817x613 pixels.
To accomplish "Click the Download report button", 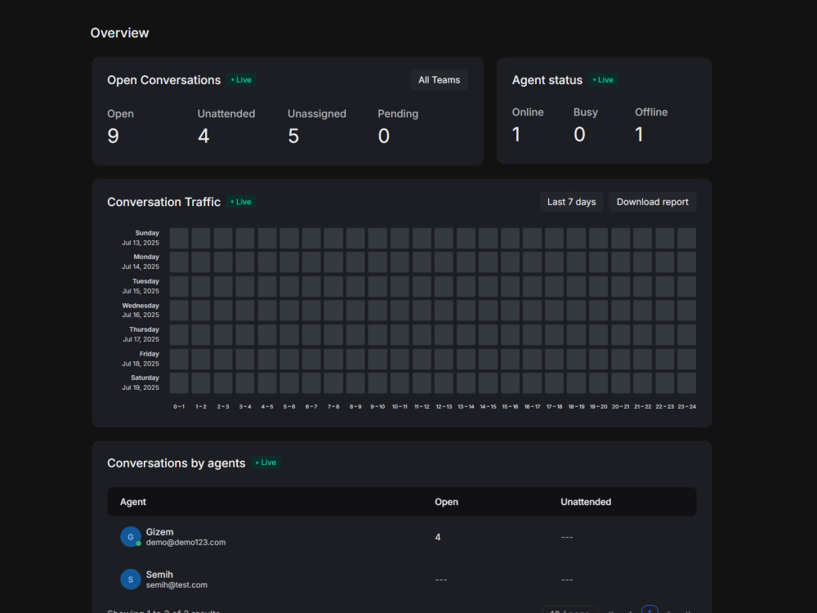I will pos(652,202).
